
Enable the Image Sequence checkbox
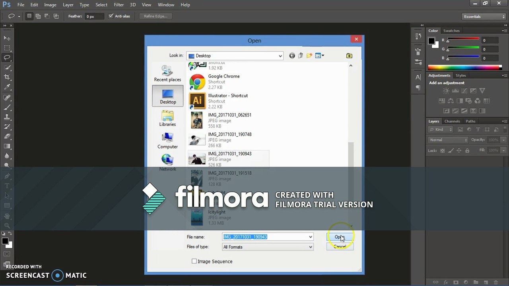[194, 261]
